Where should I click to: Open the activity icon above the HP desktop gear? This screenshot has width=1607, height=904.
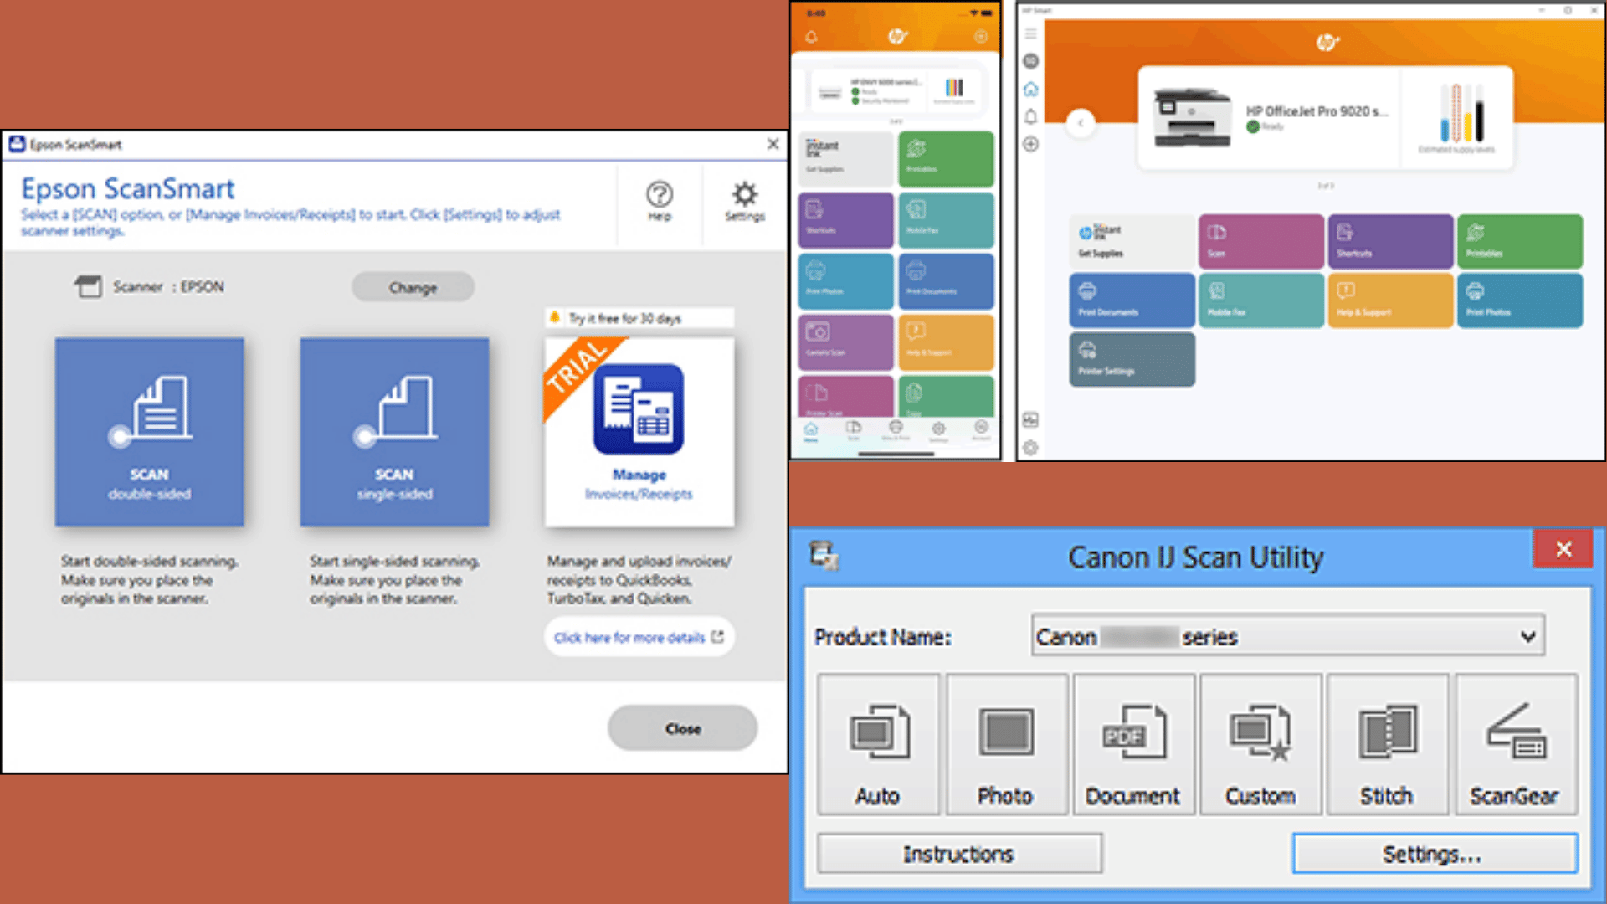point(1030,419)
